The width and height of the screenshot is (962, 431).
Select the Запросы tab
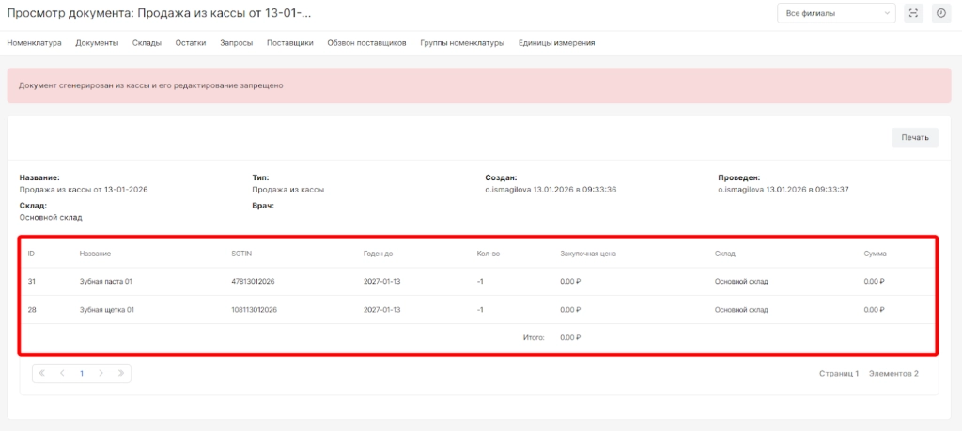(236, 43)
